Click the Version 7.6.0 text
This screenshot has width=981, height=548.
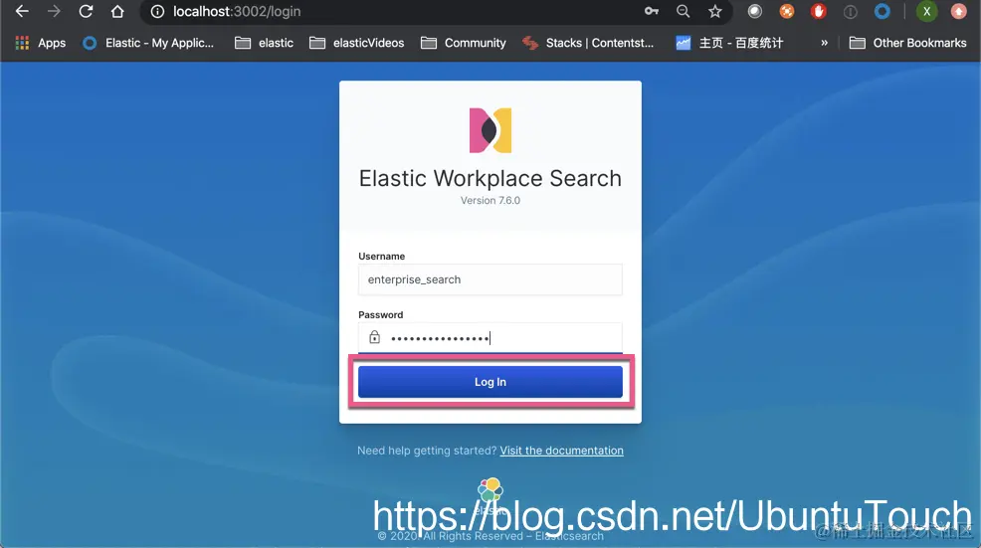pos(490,200)
